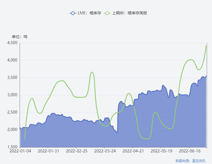
Task: Toggle the 上期所 锡库存周报 legend series
Action: (125, 13)
